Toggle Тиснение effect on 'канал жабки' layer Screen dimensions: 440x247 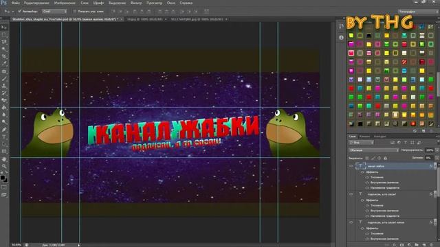tap(367, 177)
